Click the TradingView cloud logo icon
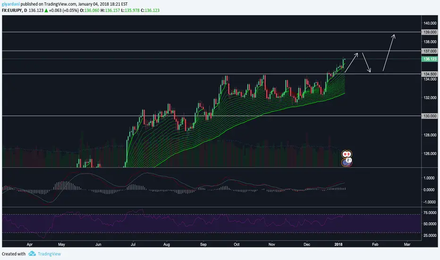This screenshot has width=440, height=260. coord(32,253)
